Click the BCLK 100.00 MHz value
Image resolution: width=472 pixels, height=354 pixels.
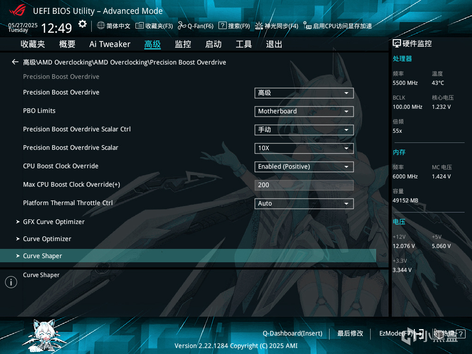coord(407,107)
